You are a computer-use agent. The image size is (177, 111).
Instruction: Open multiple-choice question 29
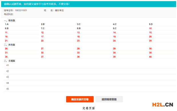pos(114,48)
